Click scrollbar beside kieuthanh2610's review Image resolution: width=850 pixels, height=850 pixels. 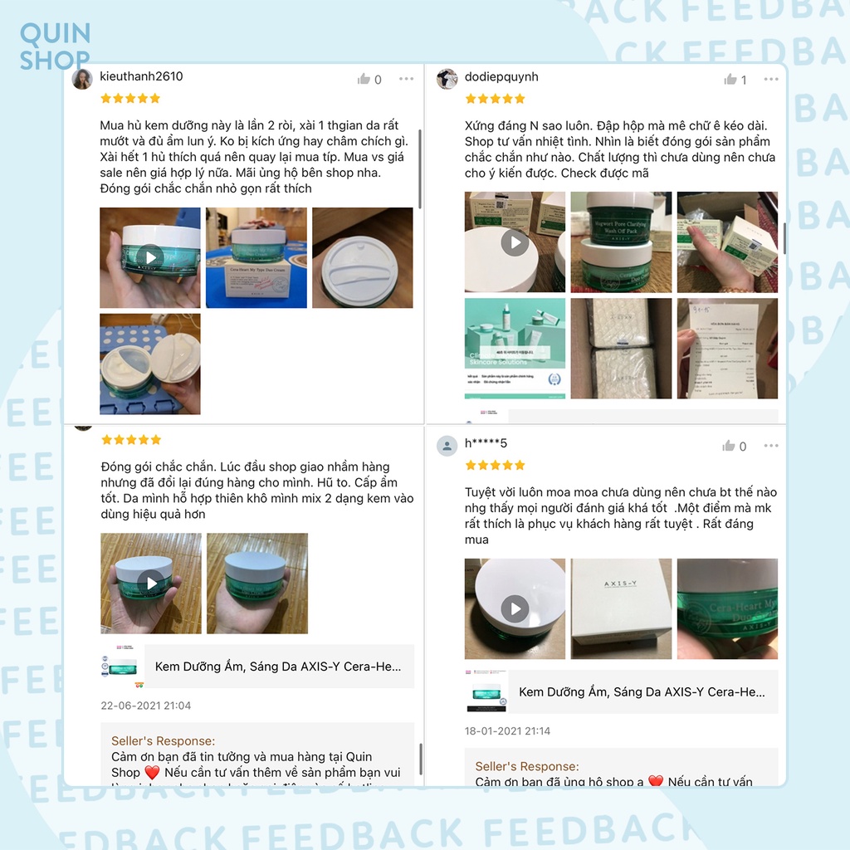420,169
